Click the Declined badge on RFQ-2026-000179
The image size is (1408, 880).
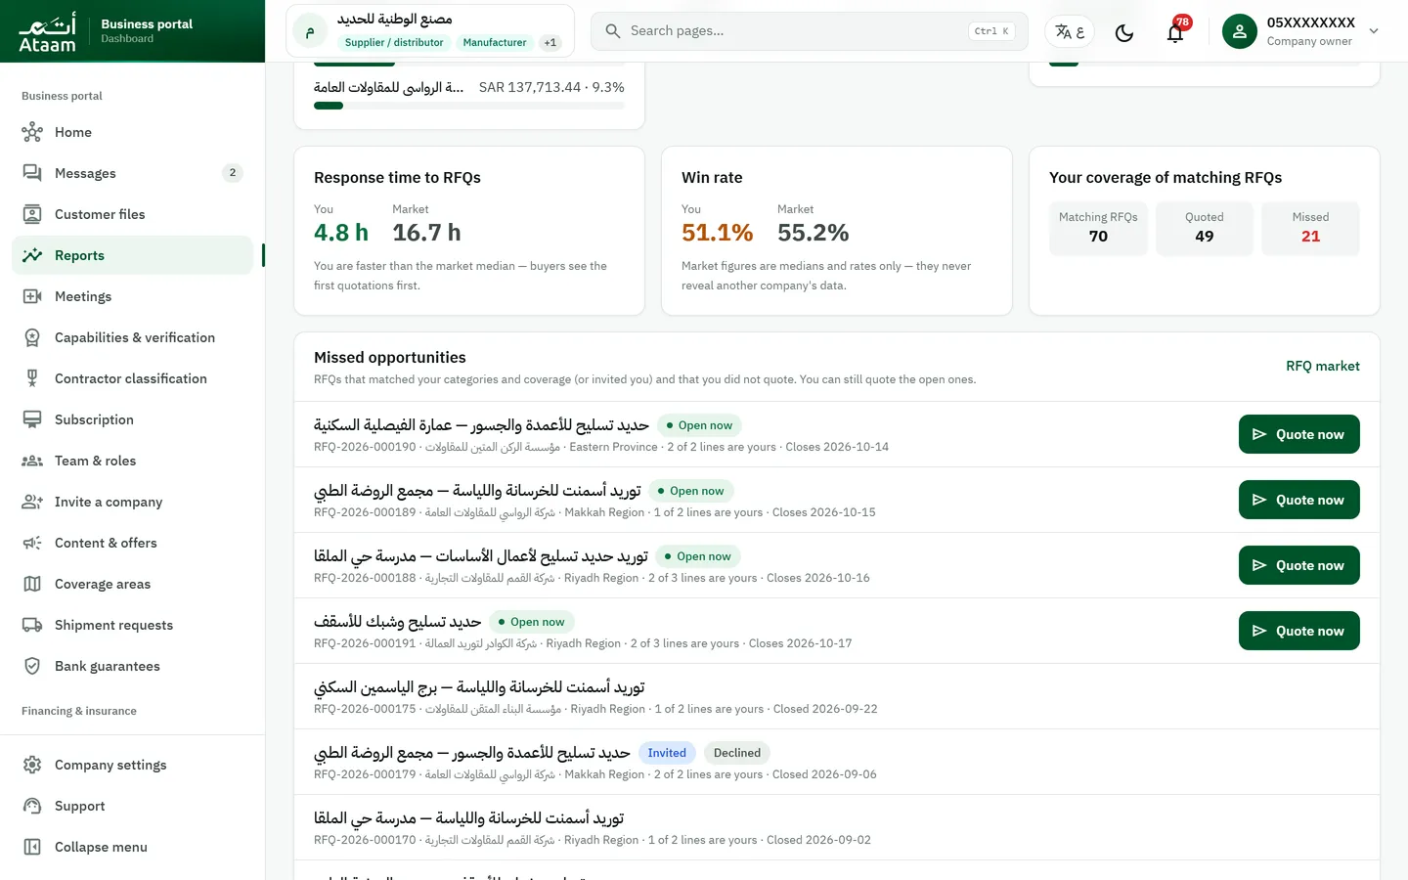[x=737, y=753]
